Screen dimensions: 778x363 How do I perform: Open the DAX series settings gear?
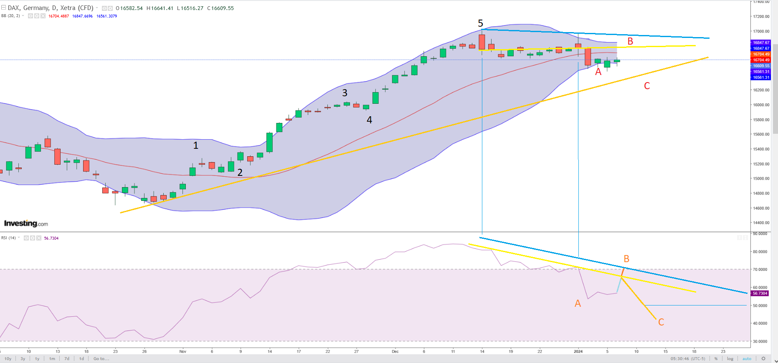[x=110, y=8]
